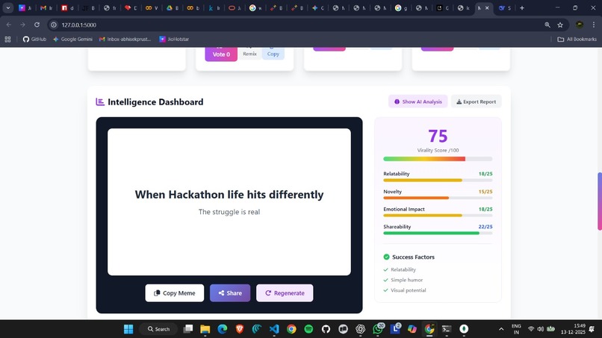Open Visual Studio Code from the taskbar

coord(274,329)
